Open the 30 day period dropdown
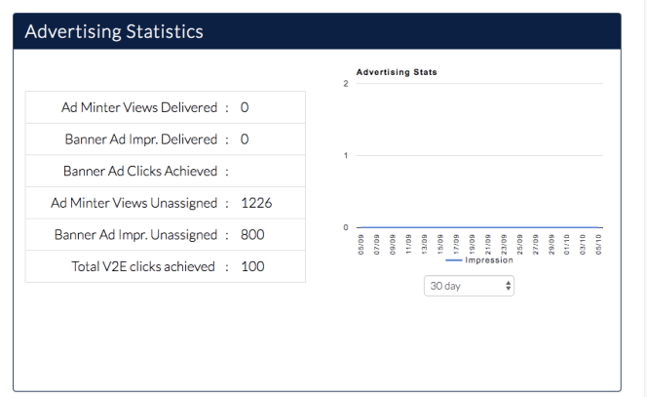The width and height of the screenshot is (647, 397). pos(469,286)
